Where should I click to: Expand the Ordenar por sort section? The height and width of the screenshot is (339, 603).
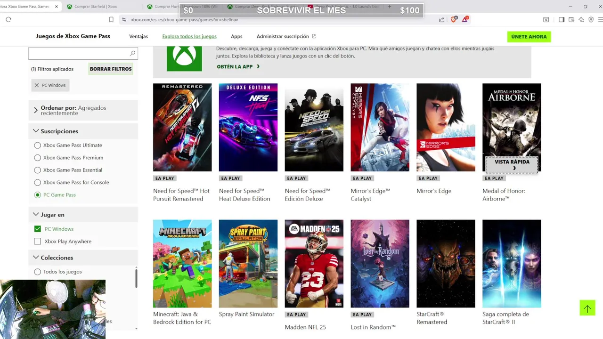pyautogui.click(x=83, y=110)
